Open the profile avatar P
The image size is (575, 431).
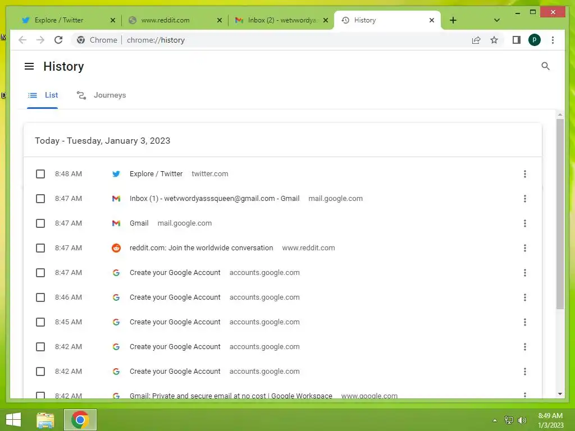click(535, 40)
